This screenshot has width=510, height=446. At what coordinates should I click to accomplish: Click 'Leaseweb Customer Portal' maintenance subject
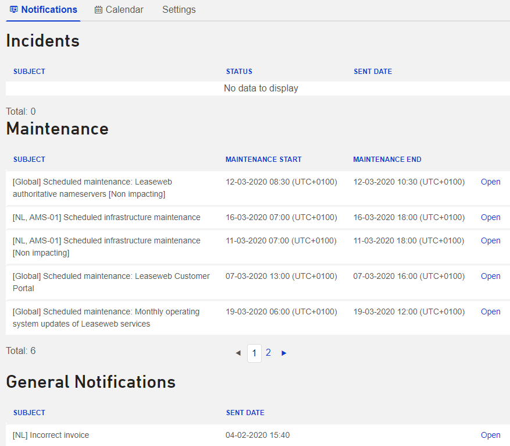coord(111,282)
